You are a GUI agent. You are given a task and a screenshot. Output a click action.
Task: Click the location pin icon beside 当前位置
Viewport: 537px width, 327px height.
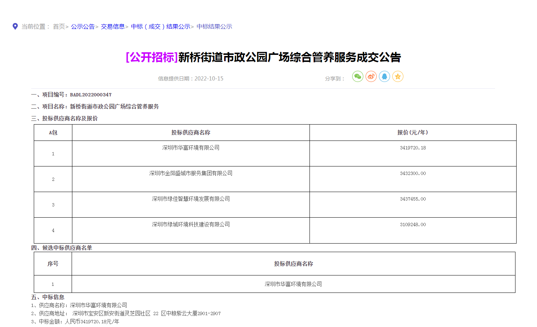click(15, 26)
